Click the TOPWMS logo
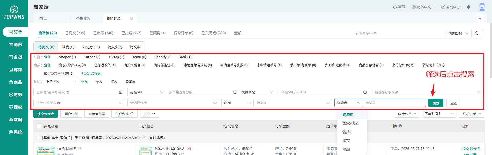 pos(14,13)
